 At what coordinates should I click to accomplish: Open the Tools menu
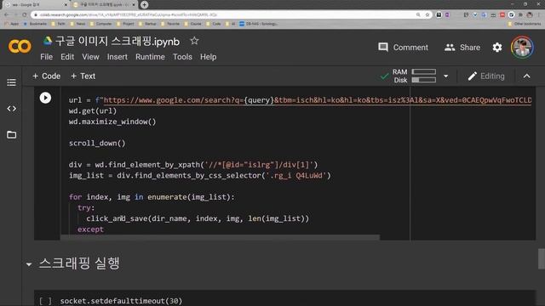pos(182,57)
